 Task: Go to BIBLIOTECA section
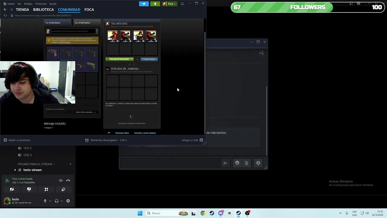point(44,10)
